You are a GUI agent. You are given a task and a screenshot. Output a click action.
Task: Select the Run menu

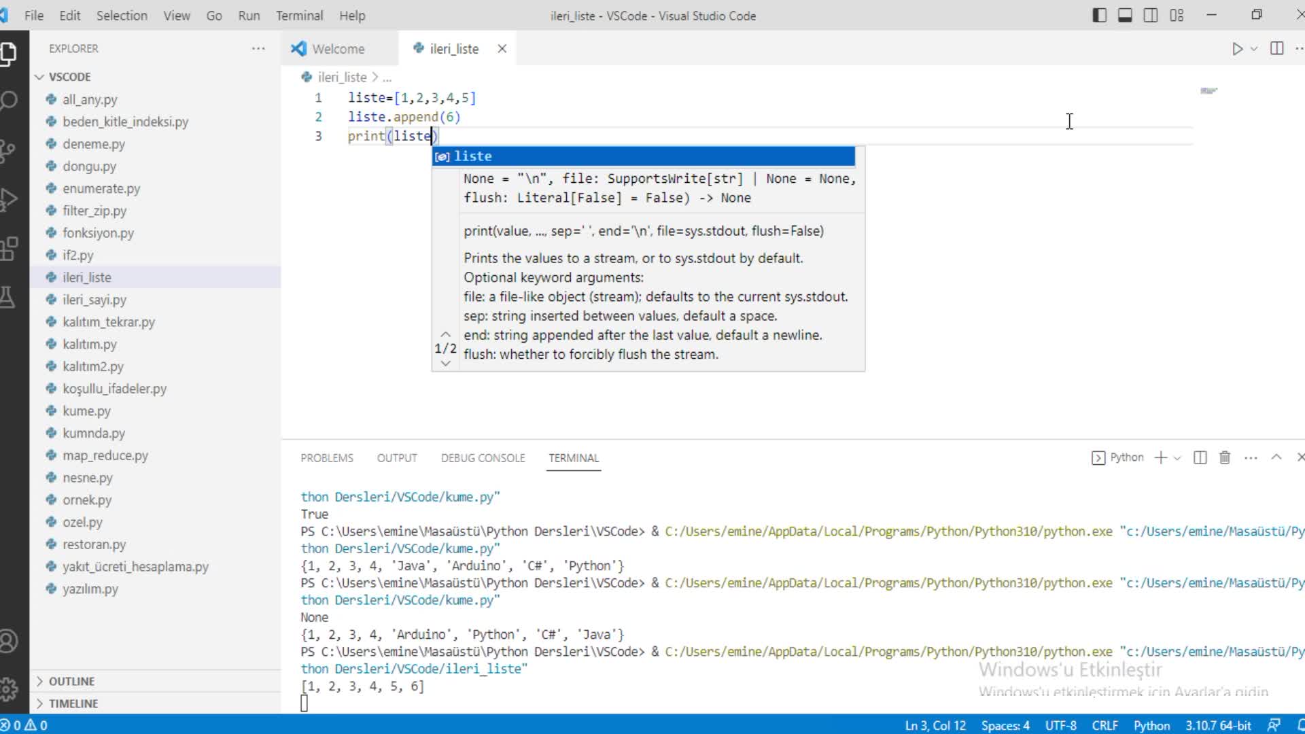249,15
